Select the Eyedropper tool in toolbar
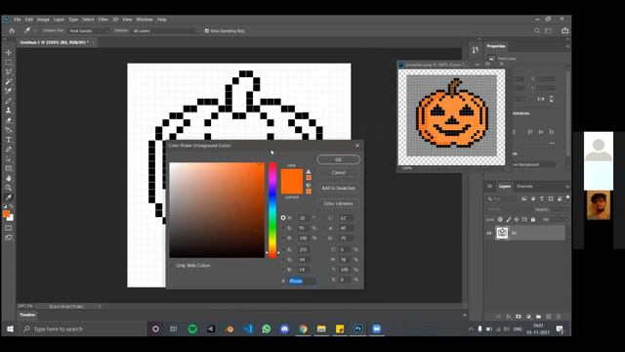The width and height of the screenshot is (625, 352). click(x=9, y=198)
